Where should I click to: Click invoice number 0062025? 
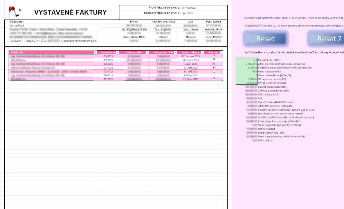click(x=108, y=64)
